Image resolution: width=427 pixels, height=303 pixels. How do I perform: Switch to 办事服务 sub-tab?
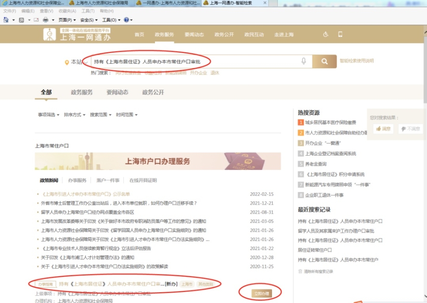click(77, 180)
